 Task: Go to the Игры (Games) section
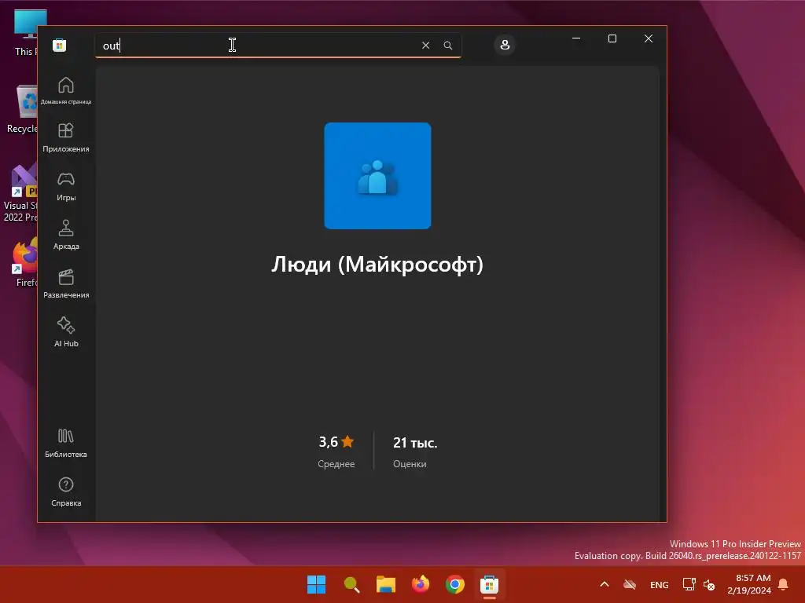[x=66, y=186]
